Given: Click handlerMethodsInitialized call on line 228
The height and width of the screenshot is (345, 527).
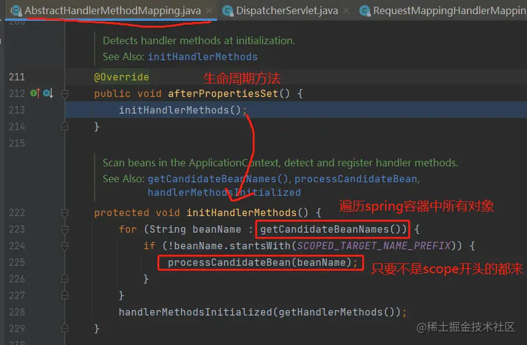Looking at the screenshot, I should (196, 312).
